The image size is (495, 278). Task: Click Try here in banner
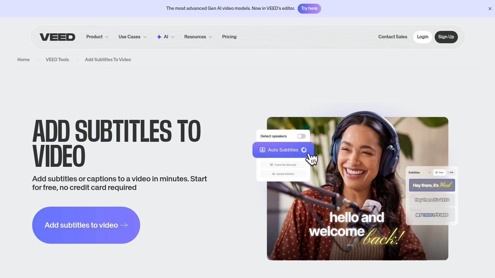(309, 8)
